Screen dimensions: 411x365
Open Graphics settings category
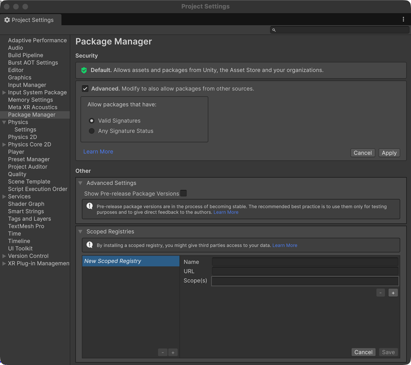point(20,77)
